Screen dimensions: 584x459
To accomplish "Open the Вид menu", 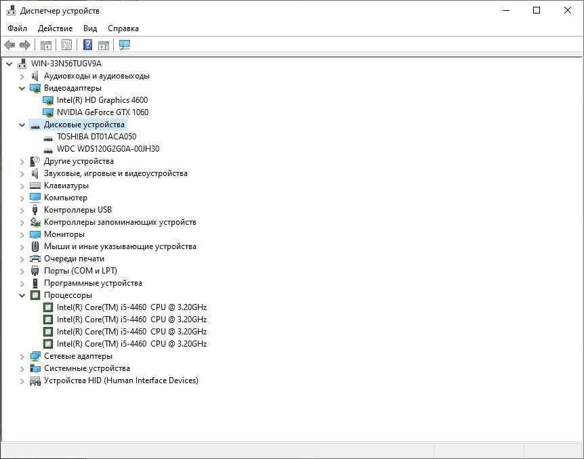I will pyautogui.click(x=90, y=28).
